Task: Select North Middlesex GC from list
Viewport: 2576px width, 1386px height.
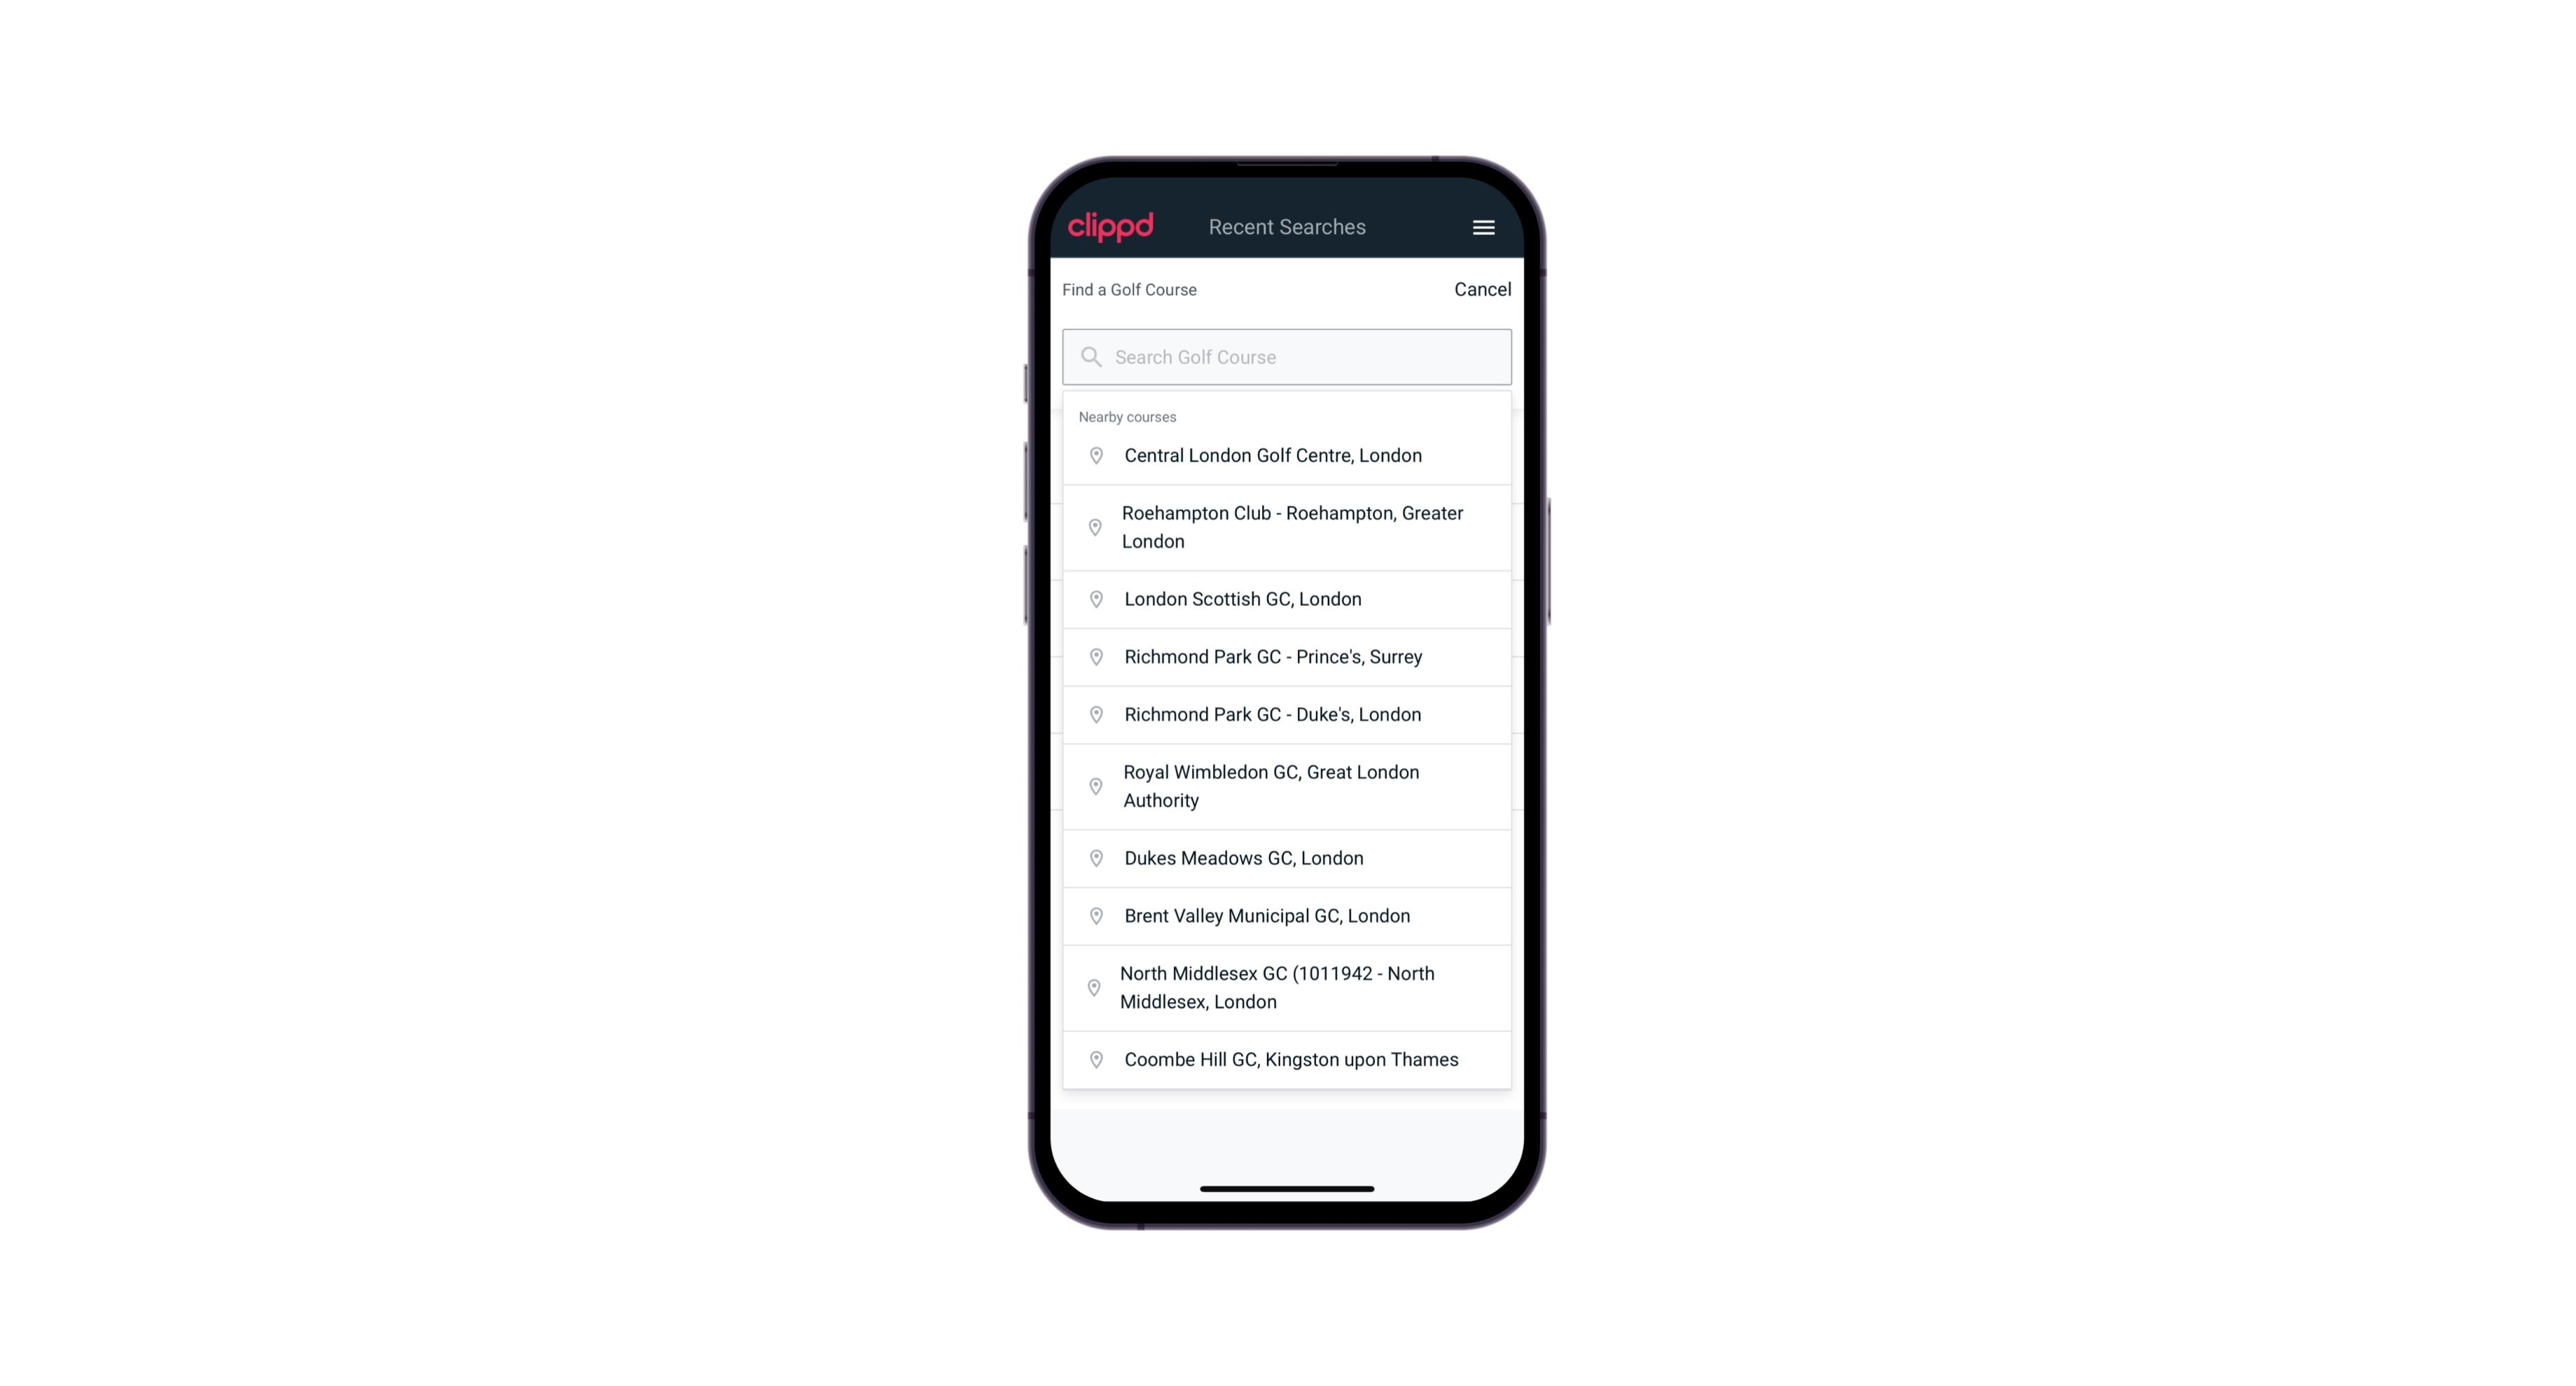Action: (x=1287, y=988)
